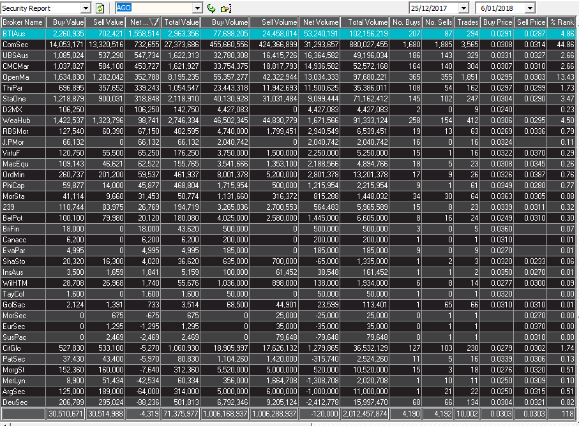The image size is (579, 426).
Task: Select the D2MX broker row
Action: click(289, 110)
